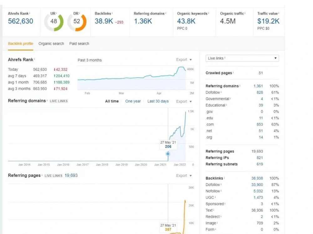Screen dimensions: 313x234
Task: Click the 'Past 3 months' chart label
Action: coord(90,60)
